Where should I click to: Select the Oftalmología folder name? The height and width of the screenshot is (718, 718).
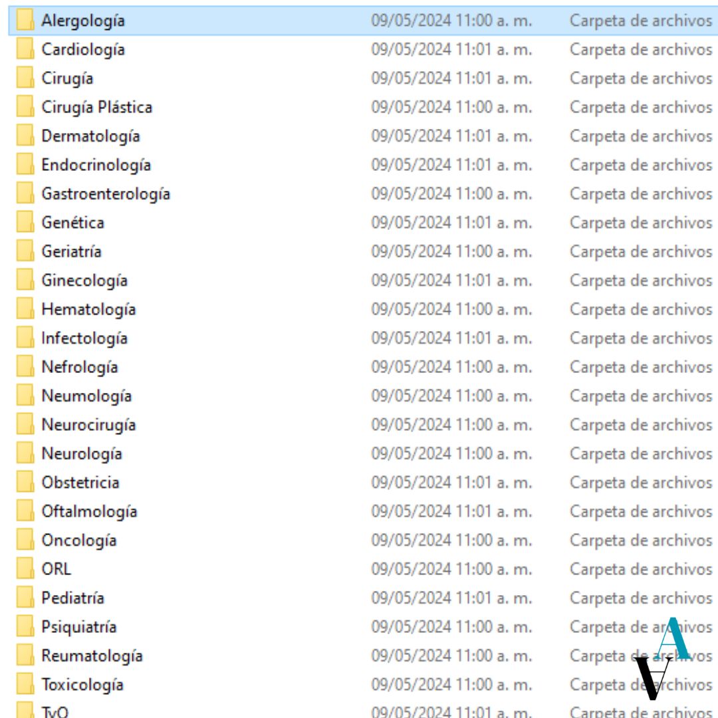click(89, 511)
